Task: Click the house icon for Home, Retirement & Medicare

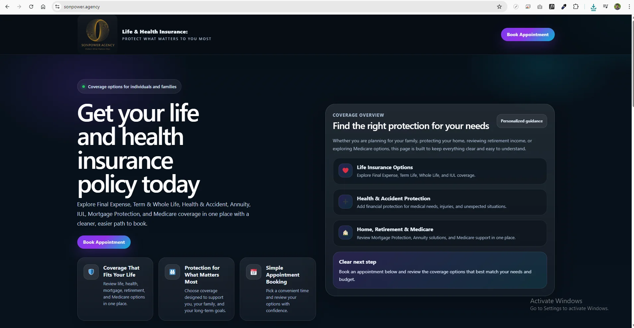Action: (346, 232)
